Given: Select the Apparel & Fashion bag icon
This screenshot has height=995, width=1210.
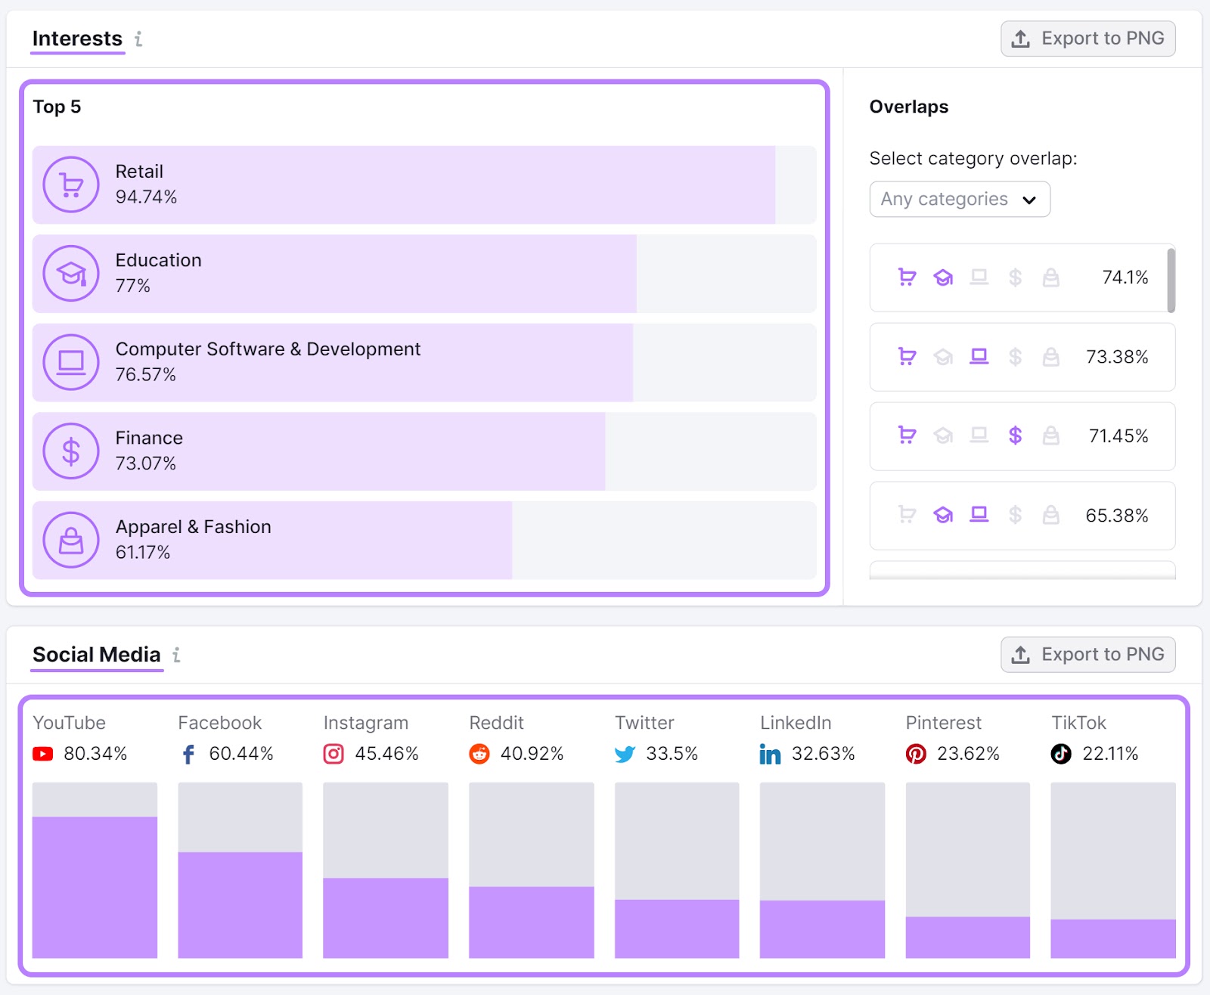Looking at the screenshot, I should (70, 540).
